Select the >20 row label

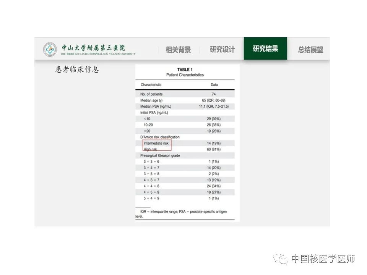(147, 131)
